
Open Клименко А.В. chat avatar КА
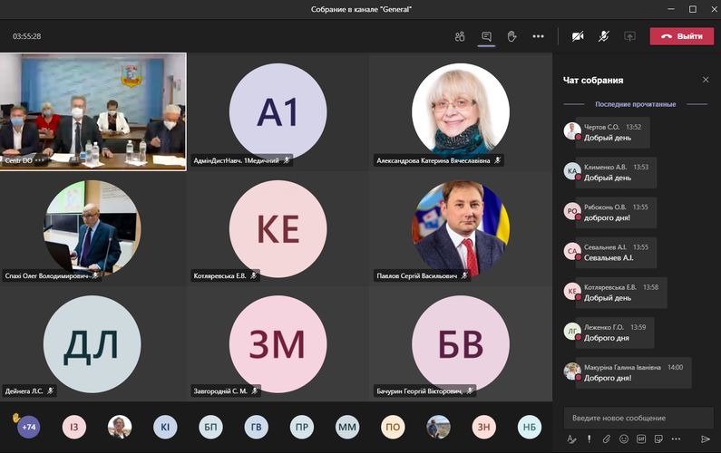[572, 171]
